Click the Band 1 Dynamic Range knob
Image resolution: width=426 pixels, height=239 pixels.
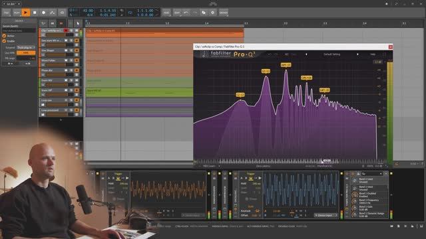[354, 214]
